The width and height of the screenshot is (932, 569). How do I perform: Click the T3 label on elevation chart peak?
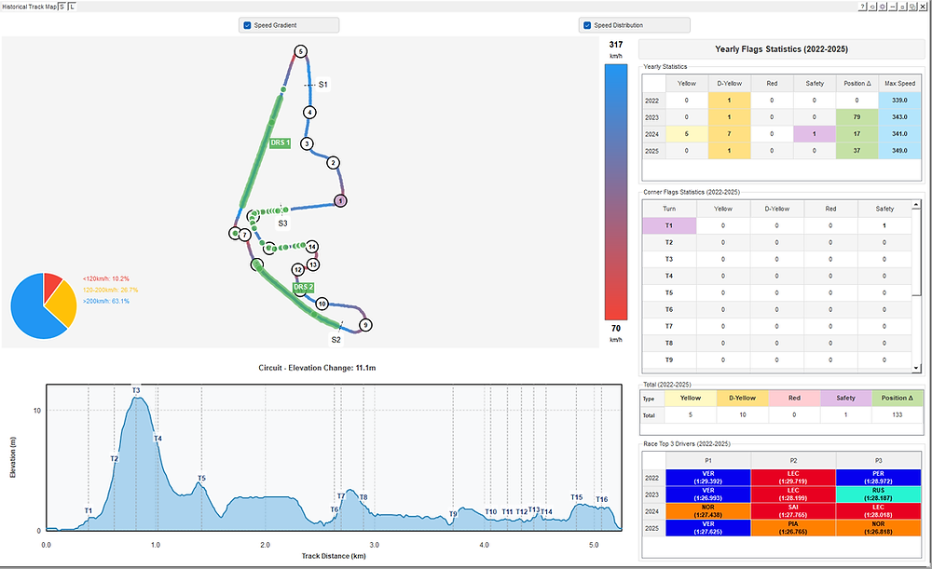[x=136, y=390]
